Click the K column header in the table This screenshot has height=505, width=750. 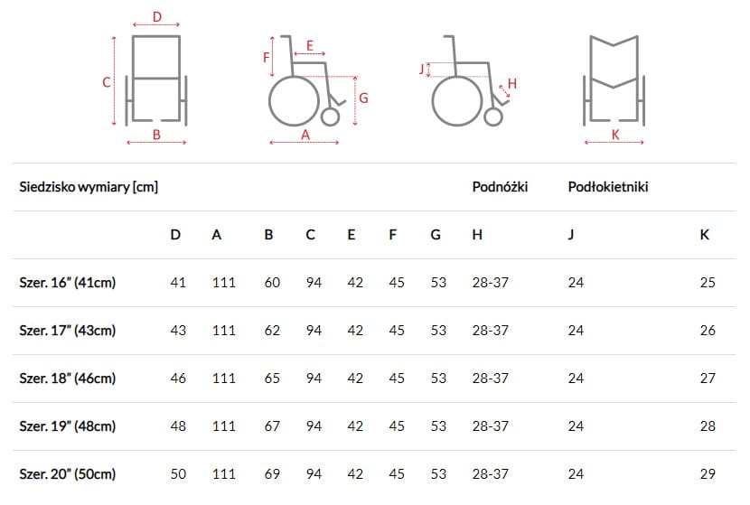point(705,235)
